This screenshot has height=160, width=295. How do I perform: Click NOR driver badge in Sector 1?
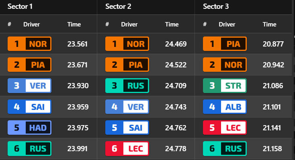[29, 44]
